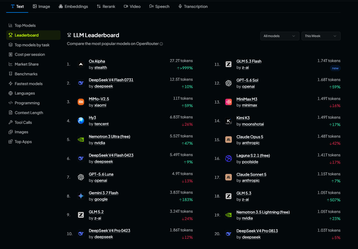Viewport: 358px width, 249px height.
Task: Click the GPT-5.6 Sol model link
Action: pos(247,80)
